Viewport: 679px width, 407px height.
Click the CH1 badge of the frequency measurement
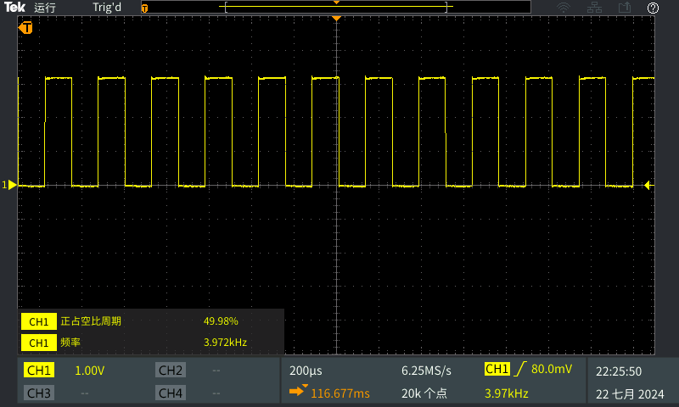click(x=39, y=343)
